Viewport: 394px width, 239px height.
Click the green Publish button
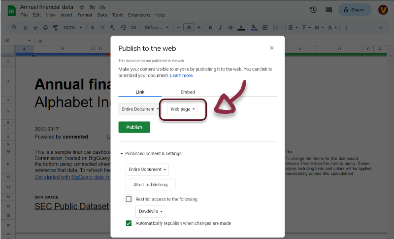(134, 127)
